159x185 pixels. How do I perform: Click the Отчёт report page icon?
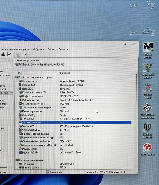[x=18, y=54]
